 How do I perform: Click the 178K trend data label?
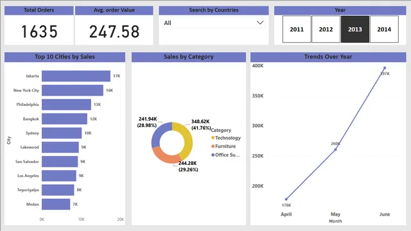click(286, 205)
